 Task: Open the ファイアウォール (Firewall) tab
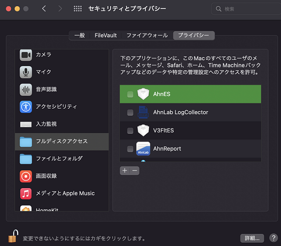147,35
